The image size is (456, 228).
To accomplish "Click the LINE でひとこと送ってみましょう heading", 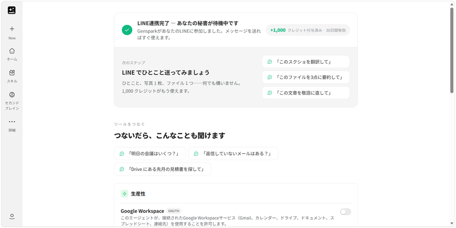I will pos(166,72).
